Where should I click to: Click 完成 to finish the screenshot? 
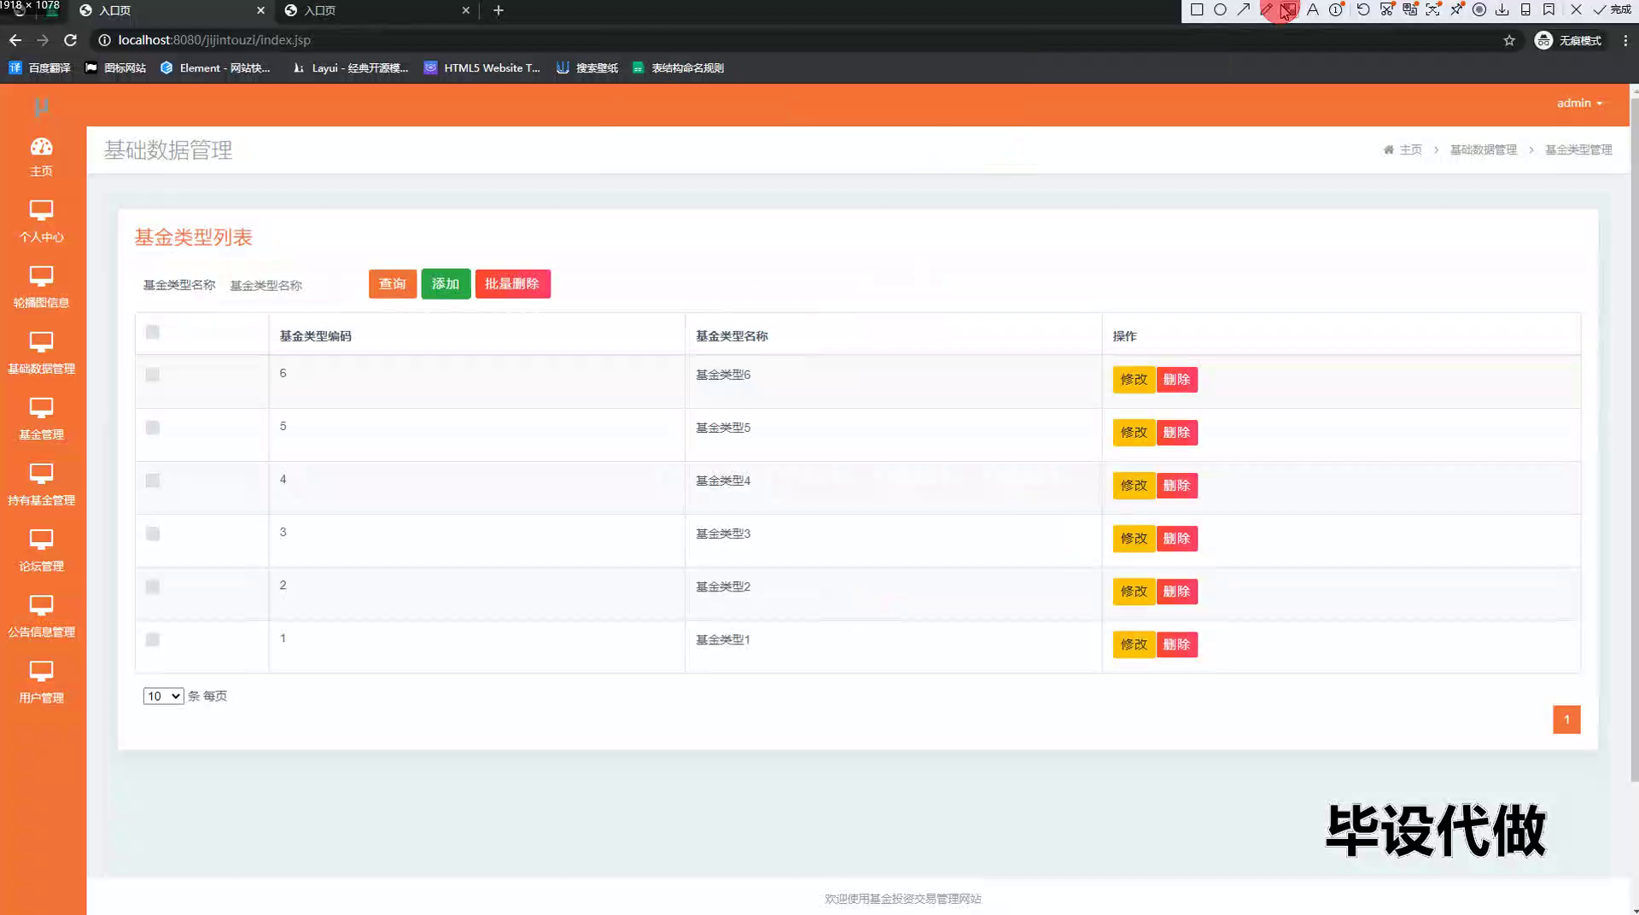click(x=1612, y=10)
